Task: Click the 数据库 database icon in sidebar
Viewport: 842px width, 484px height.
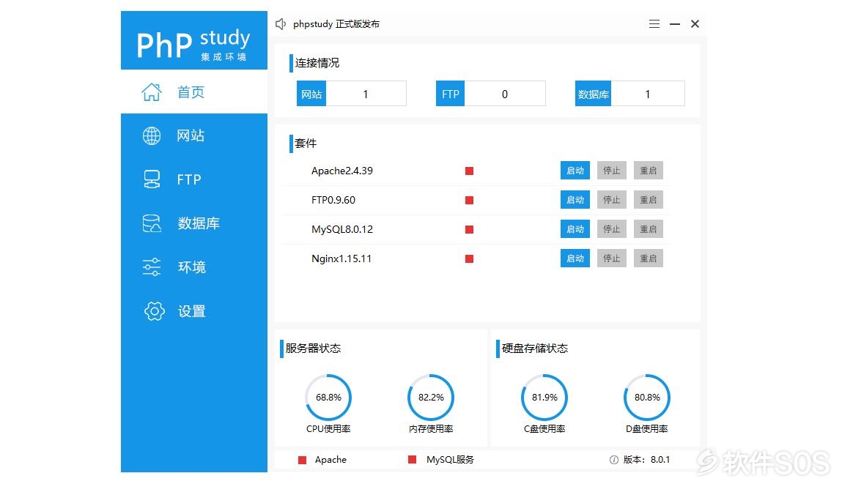Action: click(x=152, y=223)
